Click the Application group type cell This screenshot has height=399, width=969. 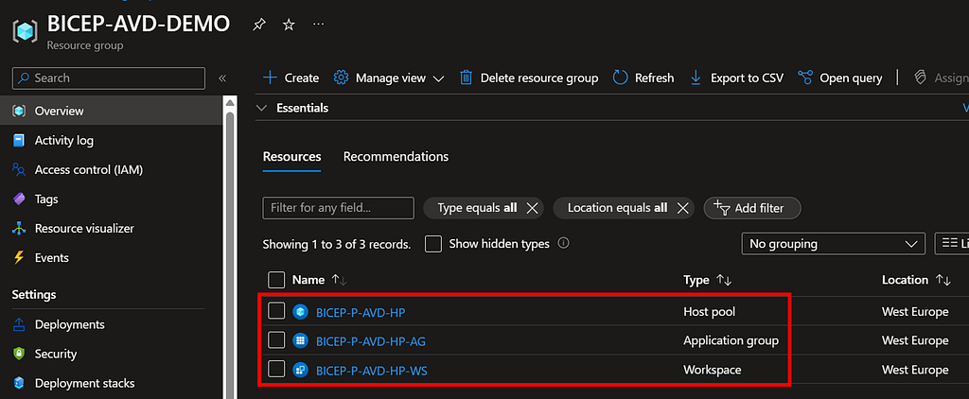tap(731, 340)
